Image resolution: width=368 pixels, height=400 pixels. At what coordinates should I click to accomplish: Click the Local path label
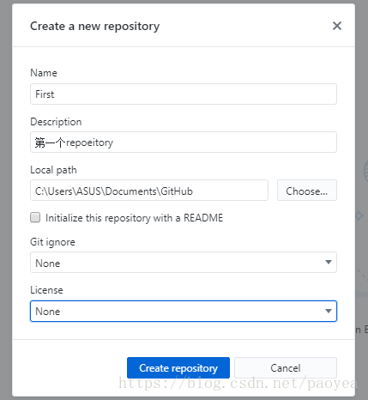coord(53,170)
